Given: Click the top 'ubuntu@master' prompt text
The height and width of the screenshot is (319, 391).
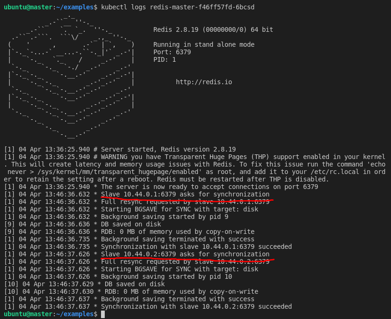Looking at the screenshot, I should coord(28,7).
